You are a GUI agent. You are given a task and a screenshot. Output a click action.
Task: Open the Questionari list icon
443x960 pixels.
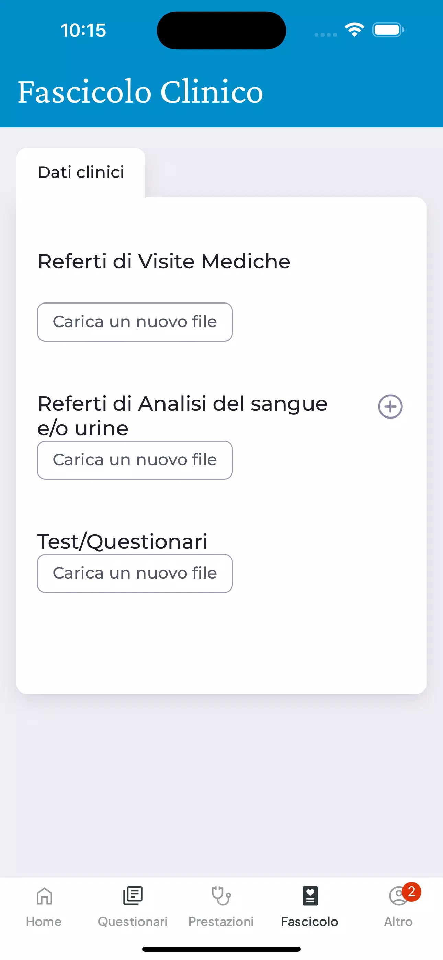[133, 896]
